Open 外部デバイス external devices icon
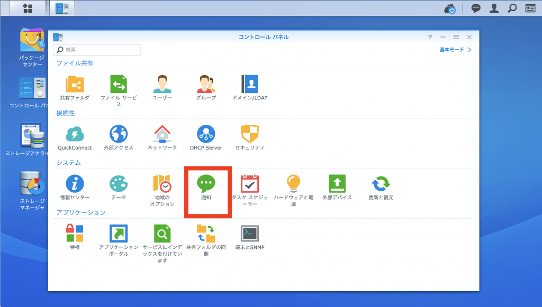This screenshot has width=542, height=307. click(337, 184)
